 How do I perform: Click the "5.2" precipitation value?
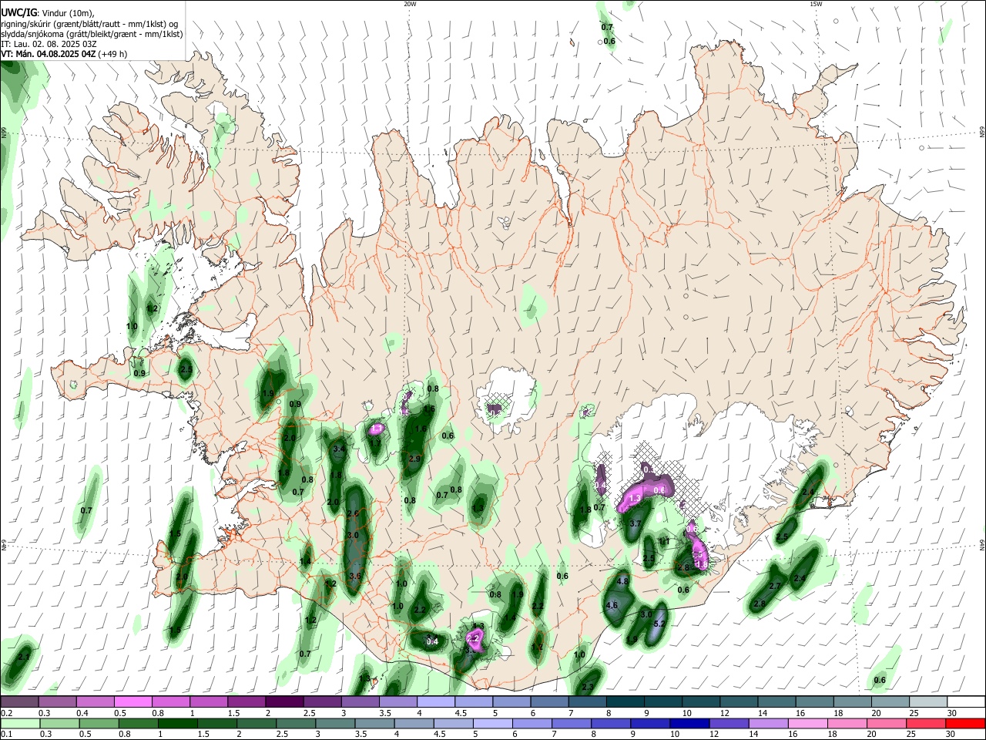pos(659,623)
